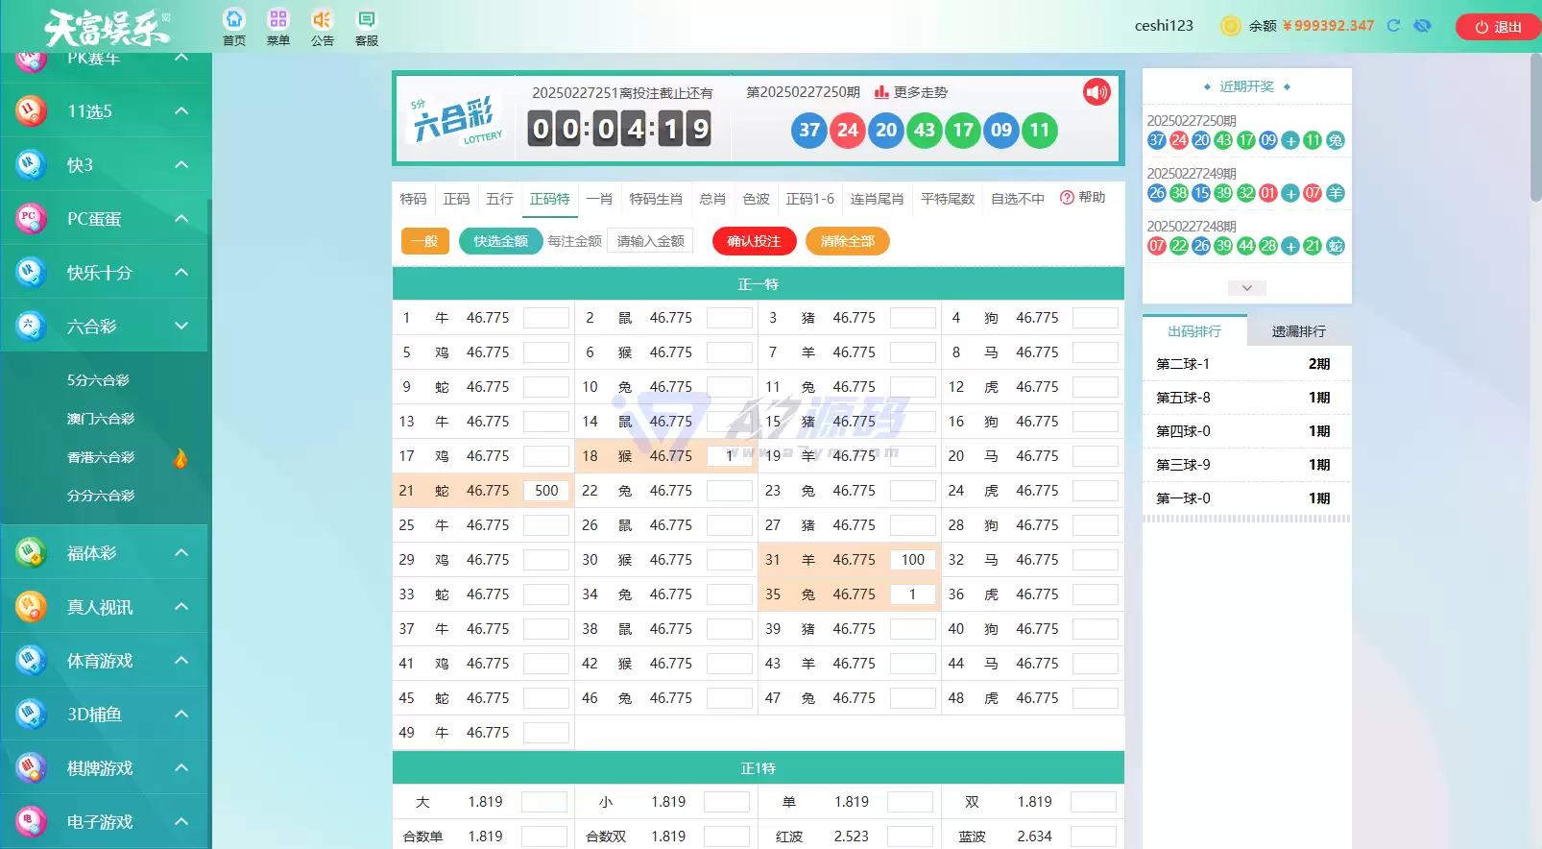
Task: Switch to the 连肖尾肖 tab
Action: [877, 199]
